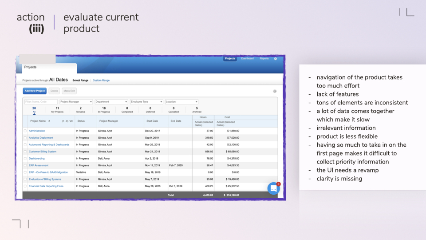Show the In-Progress projects tab
This screenshot has height=240, width=426.
click(104, 110)
